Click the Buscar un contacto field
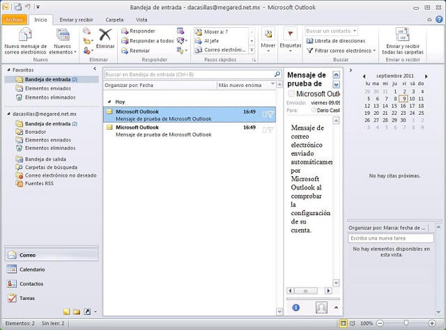 pyautogui.click(x=332, y=31)
